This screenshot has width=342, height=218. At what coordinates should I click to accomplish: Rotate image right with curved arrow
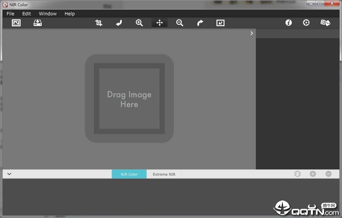(200, 23)
